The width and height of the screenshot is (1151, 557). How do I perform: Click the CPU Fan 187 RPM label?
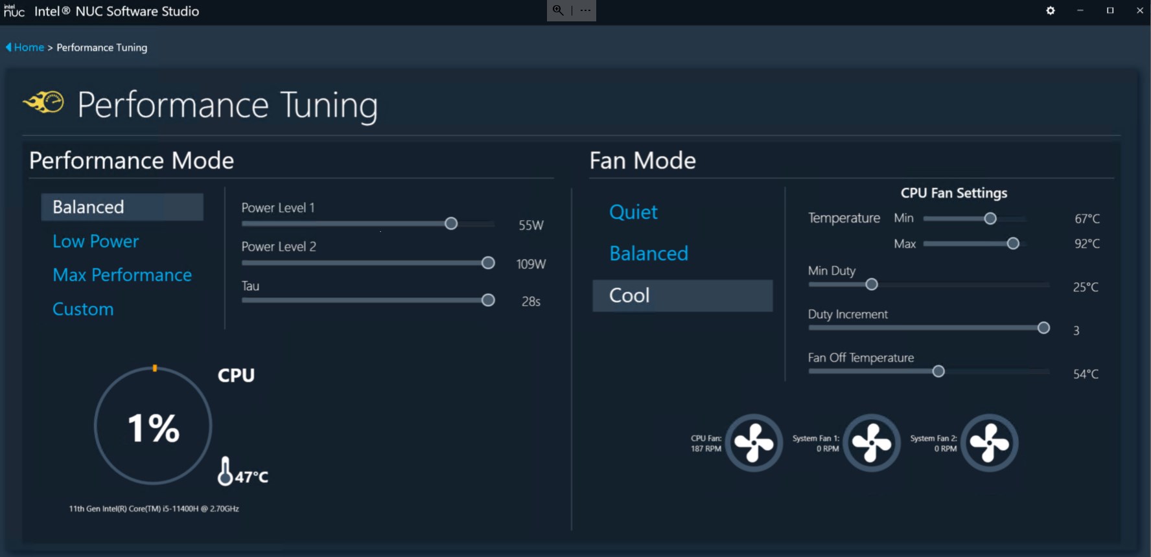[706, 444]
